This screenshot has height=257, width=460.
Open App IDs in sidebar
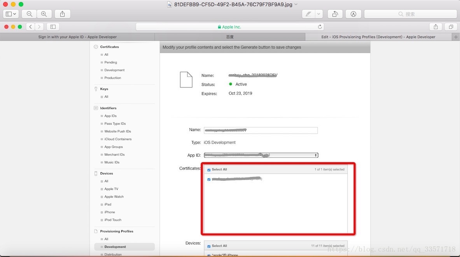[110, 116]
